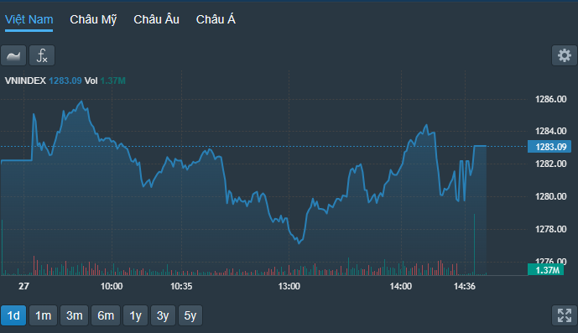The image size is (578, 333).
Task: Switch chart to 3y range
Action: [x=163, y=315]
